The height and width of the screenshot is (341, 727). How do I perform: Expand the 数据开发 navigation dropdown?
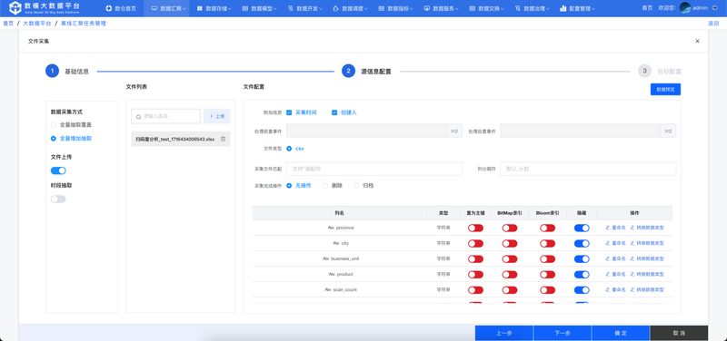pos(305,8)
